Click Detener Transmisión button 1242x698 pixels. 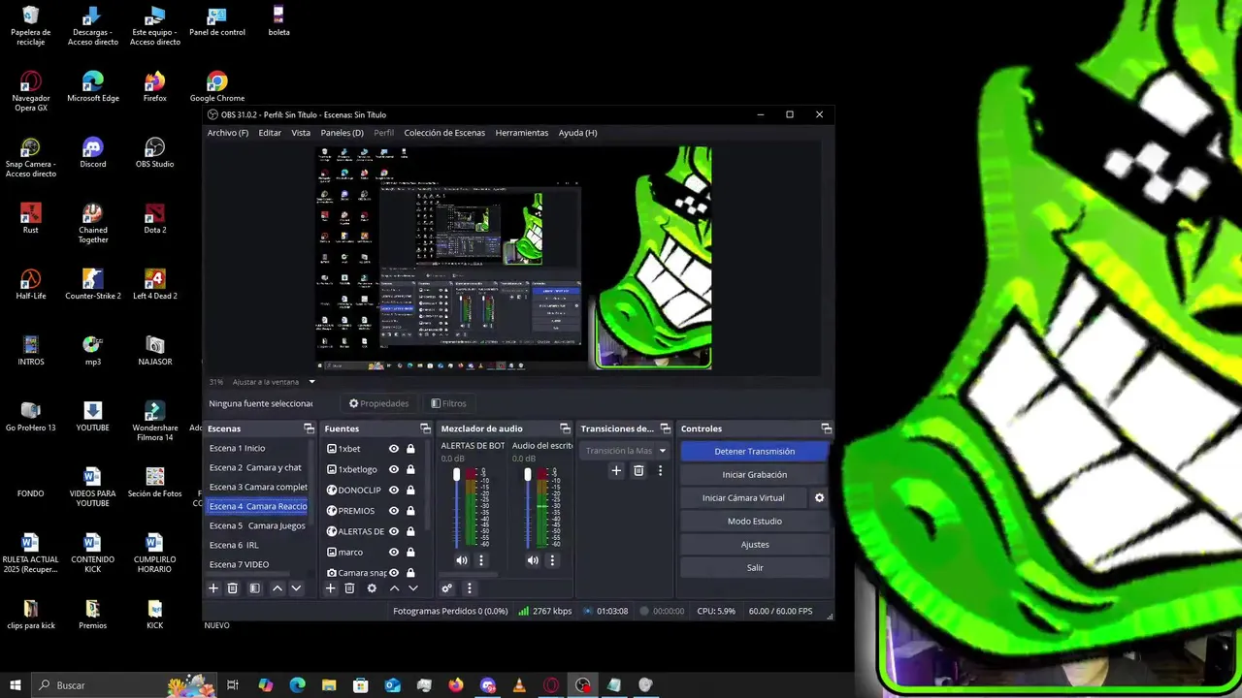pyautogui.click(x=755, y=451)
